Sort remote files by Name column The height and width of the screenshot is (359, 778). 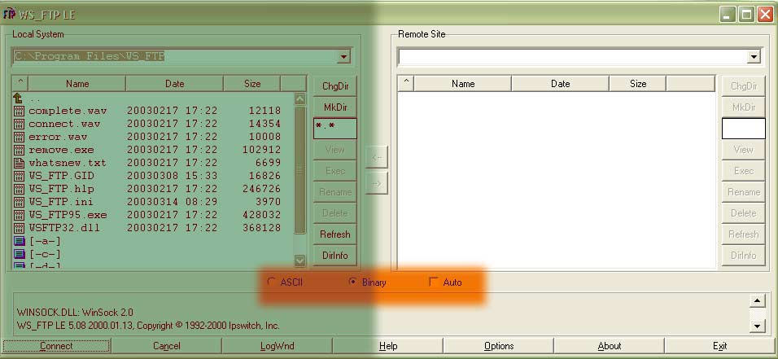pyautogui.click(x=463, y=84)
